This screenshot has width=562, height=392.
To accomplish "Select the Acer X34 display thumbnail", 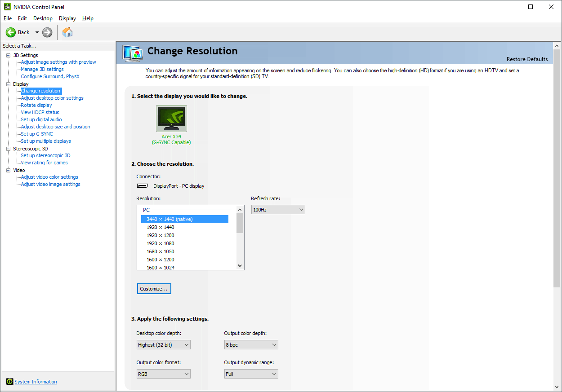I will [x=171, y=119].
